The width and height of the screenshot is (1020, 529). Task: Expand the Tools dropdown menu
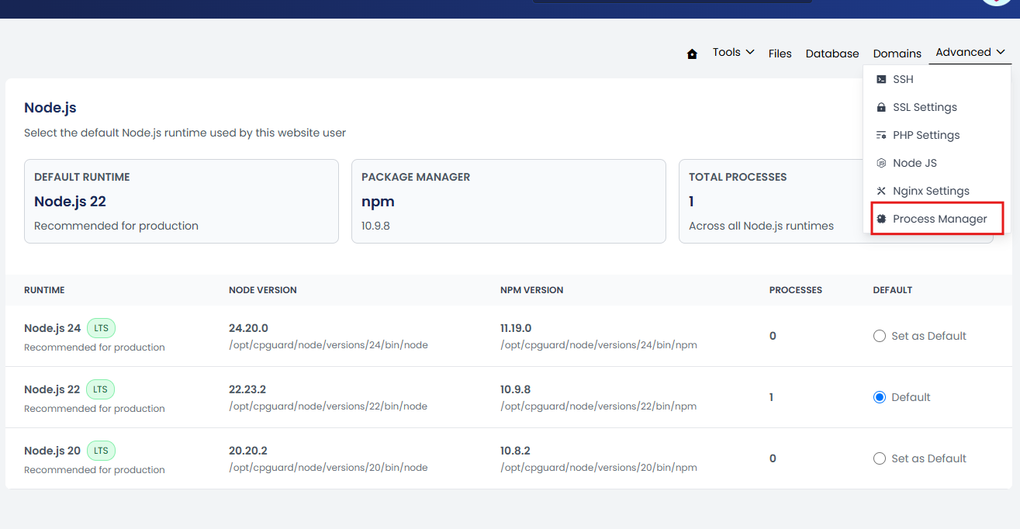[x=734, y=52]
